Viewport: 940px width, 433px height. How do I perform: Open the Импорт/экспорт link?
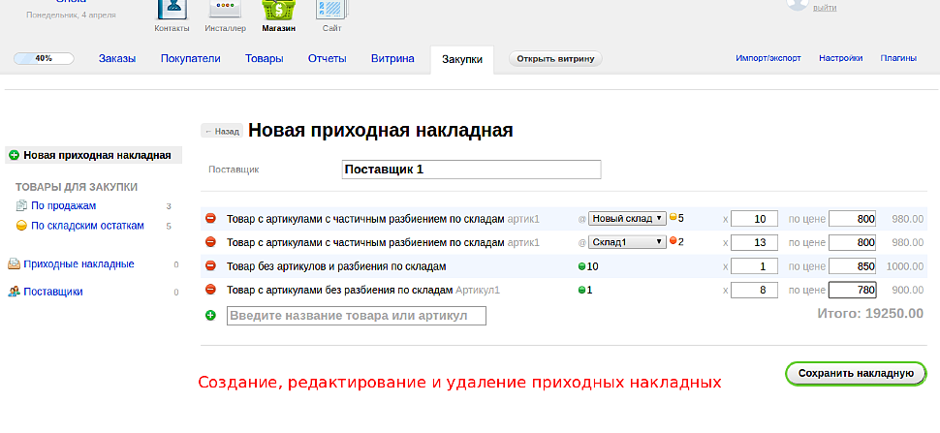tap(768, 59)
